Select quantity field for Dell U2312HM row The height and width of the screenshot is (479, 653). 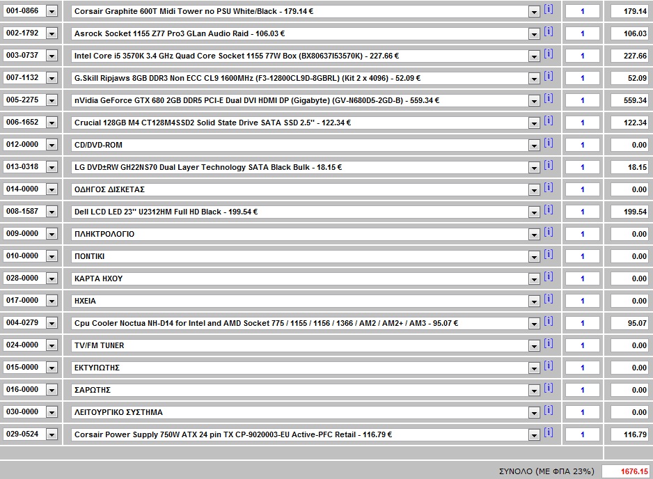[x=583, y=212]
